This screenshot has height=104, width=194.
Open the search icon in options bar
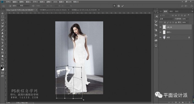[182, 6]
